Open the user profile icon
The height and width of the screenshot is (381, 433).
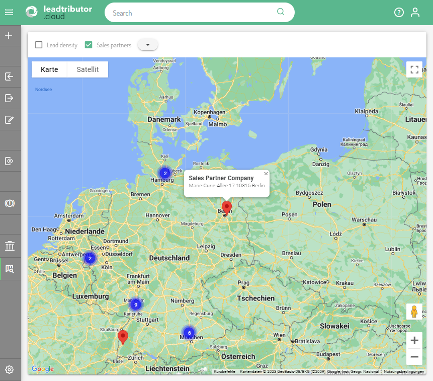415,13
